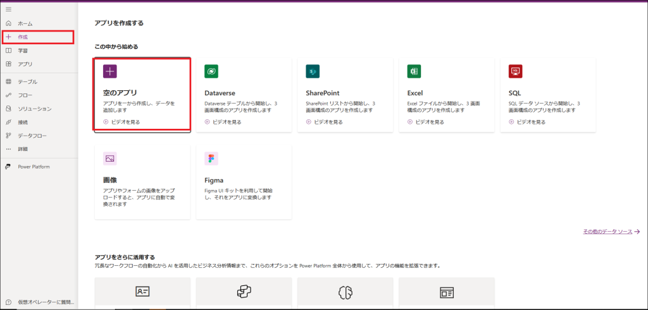Click the dataflow icon beside データフロー
The width and height of the screenshot is (648, 310).
point(8,136)
